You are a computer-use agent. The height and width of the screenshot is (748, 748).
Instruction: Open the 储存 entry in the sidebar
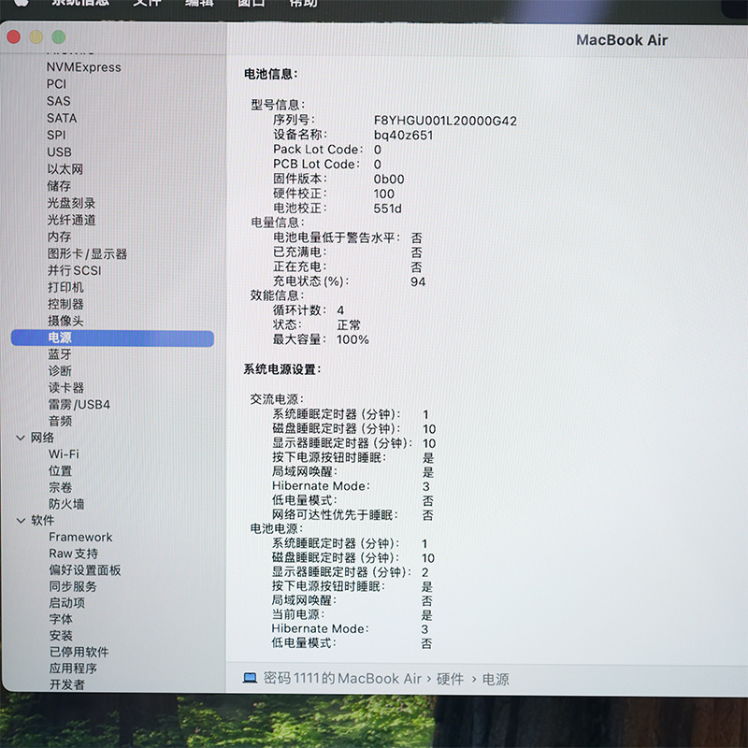coord(59,185)
